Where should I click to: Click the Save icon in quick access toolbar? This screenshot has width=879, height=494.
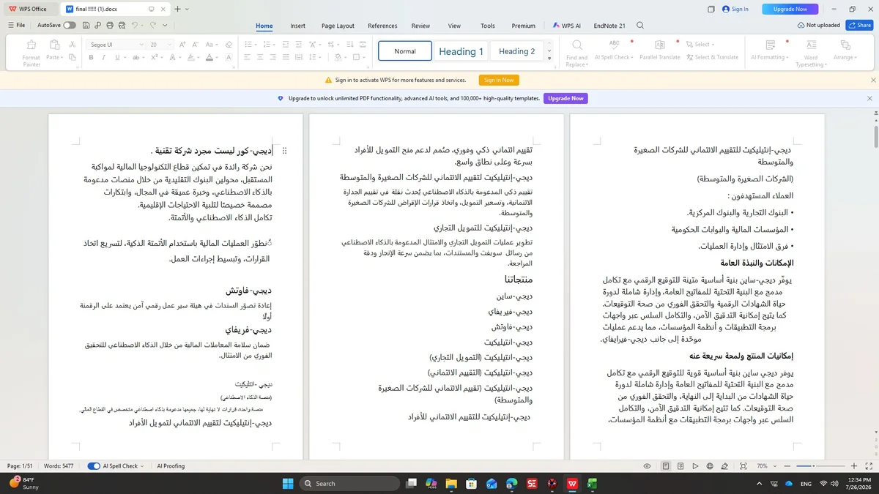coord(86,26)
